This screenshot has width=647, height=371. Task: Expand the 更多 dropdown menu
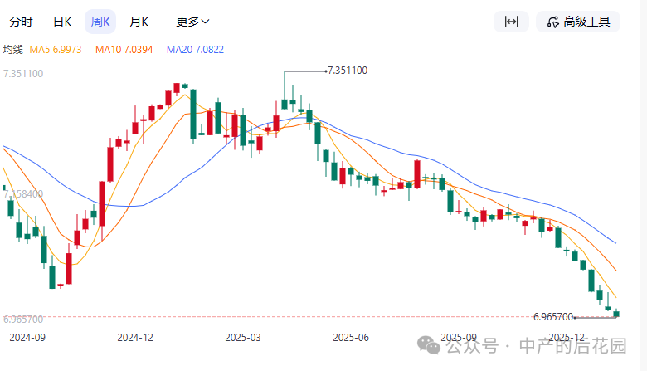tap(192, 22)
